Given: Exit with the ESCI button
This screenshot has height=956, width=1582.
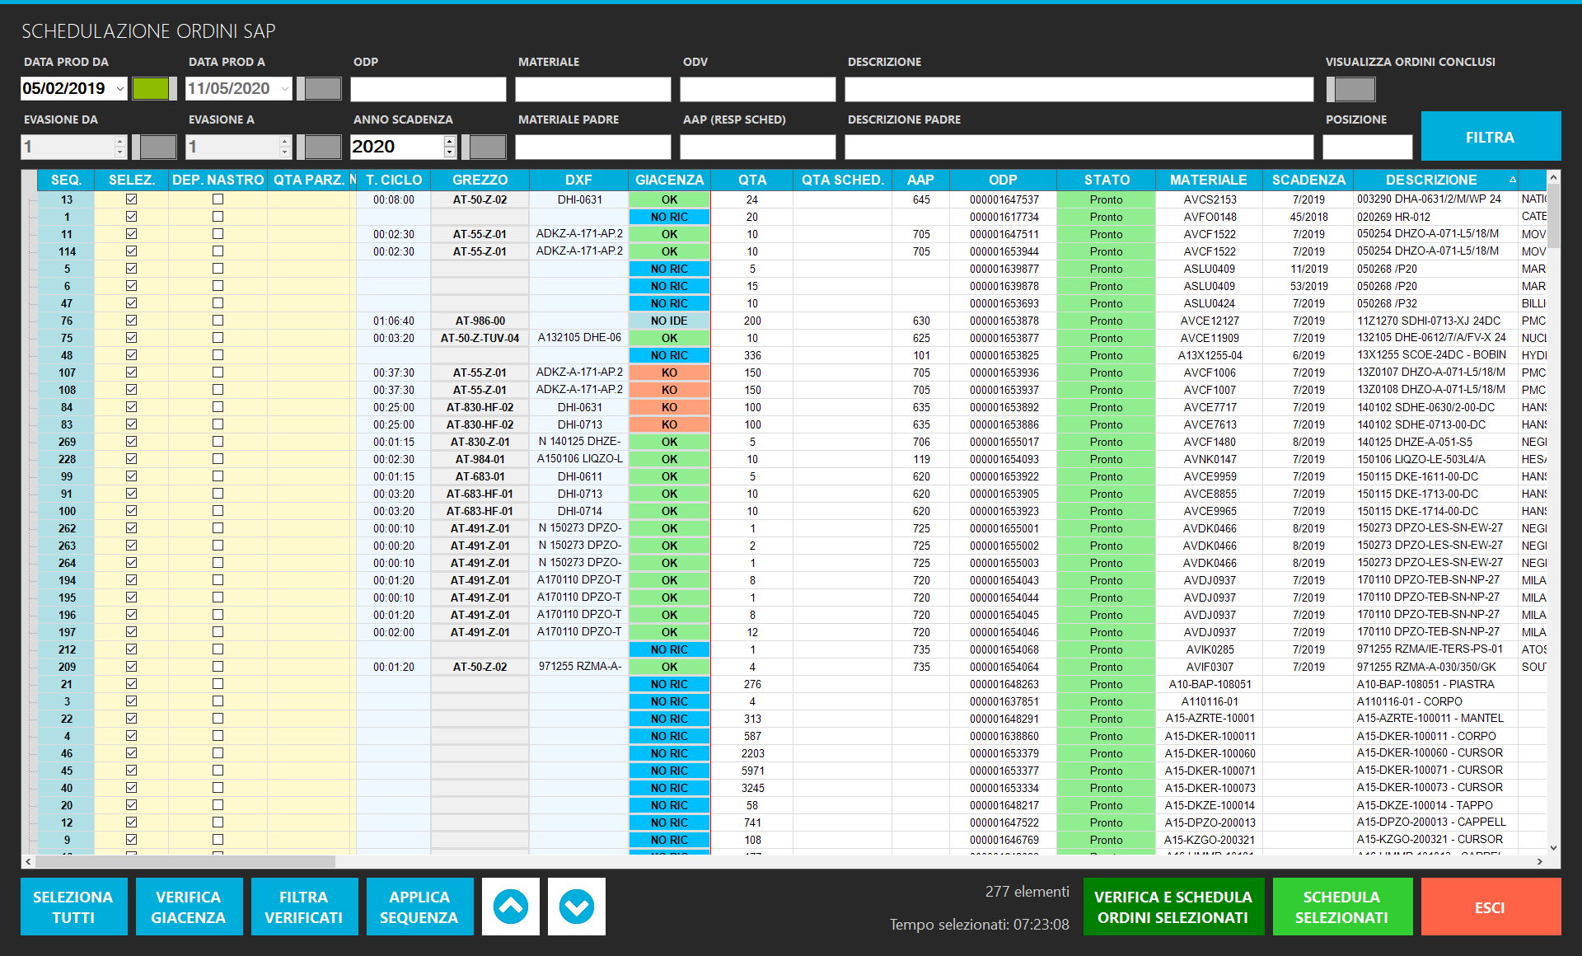Looking at the screenshot, I should pos(1491,907).
